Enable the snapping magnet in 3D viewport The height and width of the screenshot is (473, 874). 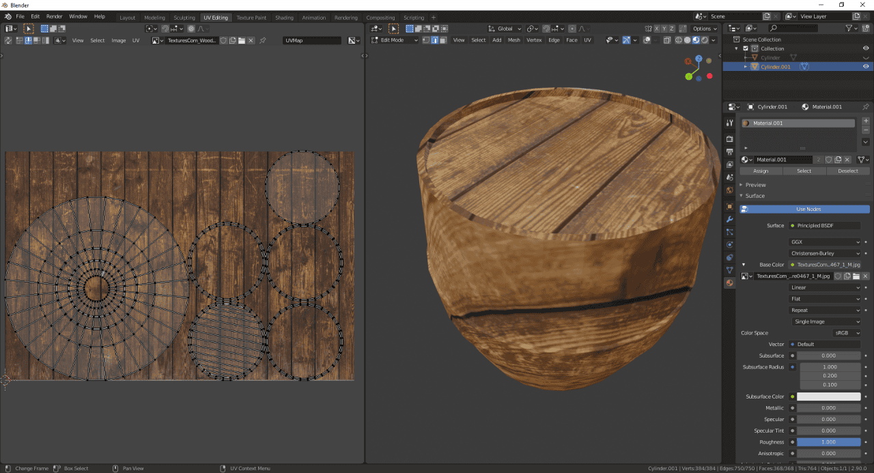point(547,28)
